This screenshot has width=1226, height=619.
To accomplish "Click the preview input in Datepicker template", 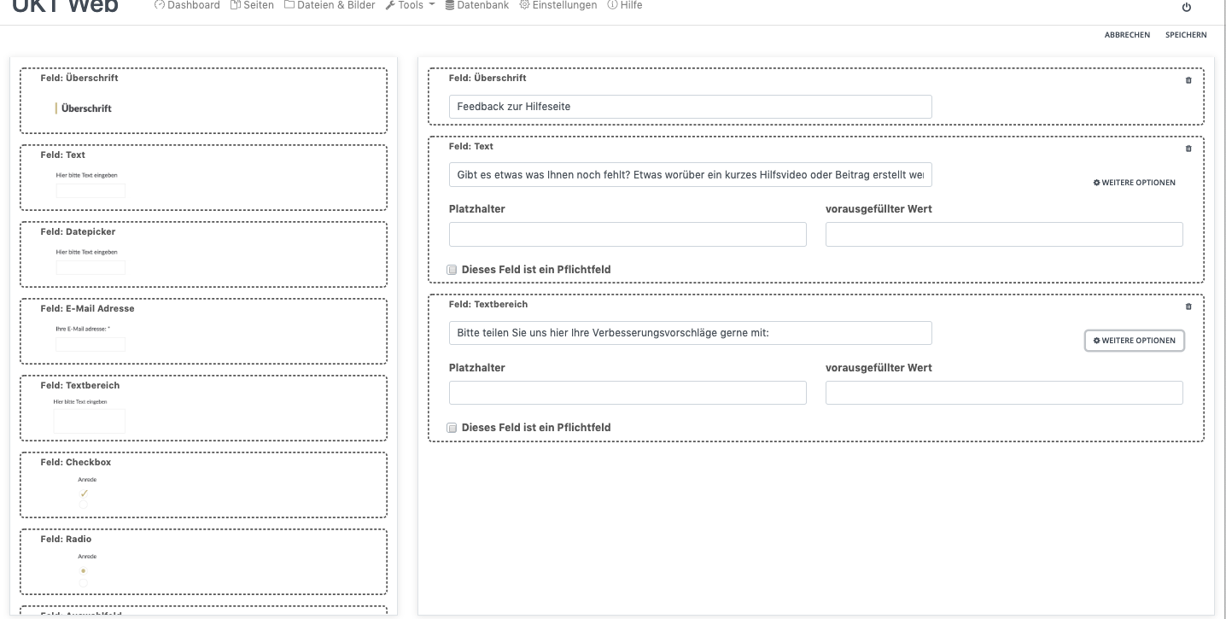I will tap(90, 267).
